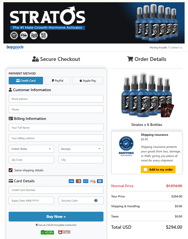Click into the Credit Card Number field
Image resolution: width=188 pixels, height=239 pixels.
pyautogui.click(x=56, y=190)
